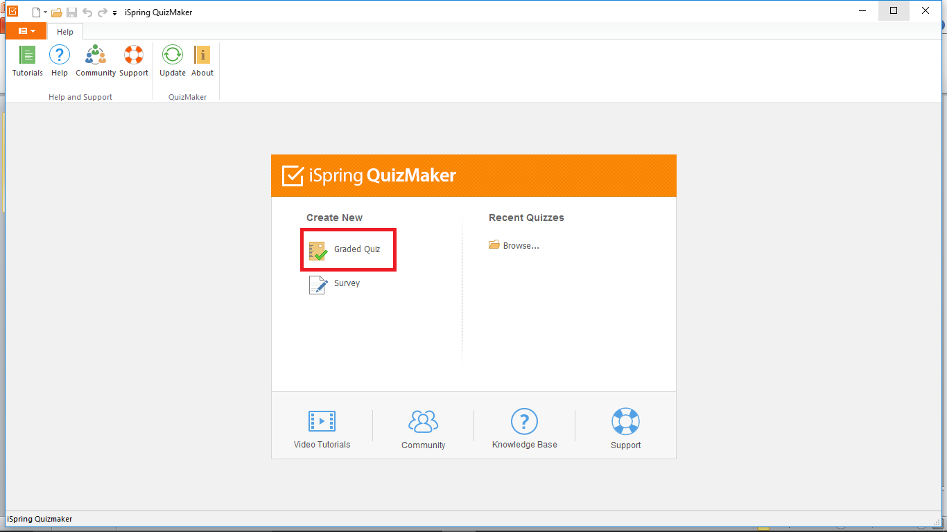Minimize the iSpring QuizMaker window
The width and height of the screenshot is (947, 532).
pyautogui.click(x=862, y=11)
